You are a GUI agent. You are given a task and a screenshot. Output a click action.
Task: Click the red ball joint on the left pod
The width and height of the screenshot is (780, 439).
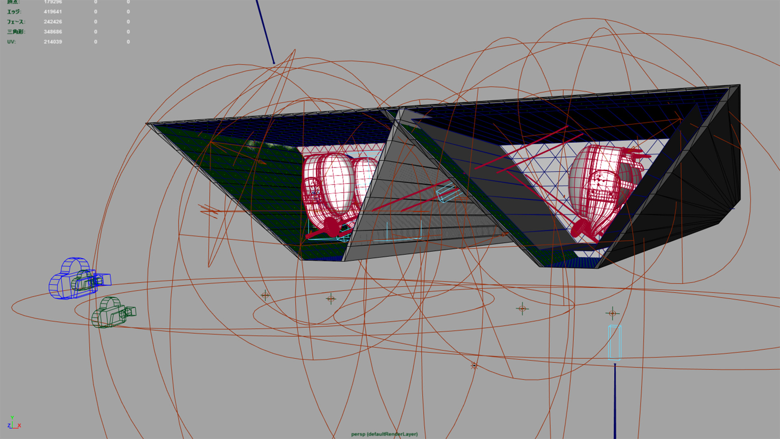pos(332,228)
